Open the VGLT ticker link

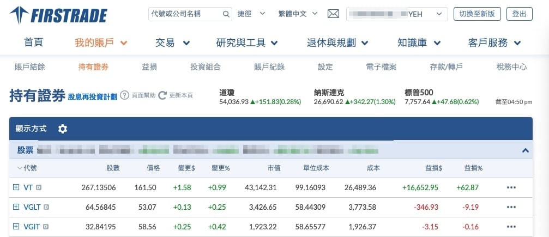pyautogui.click(x=32, y=207)
